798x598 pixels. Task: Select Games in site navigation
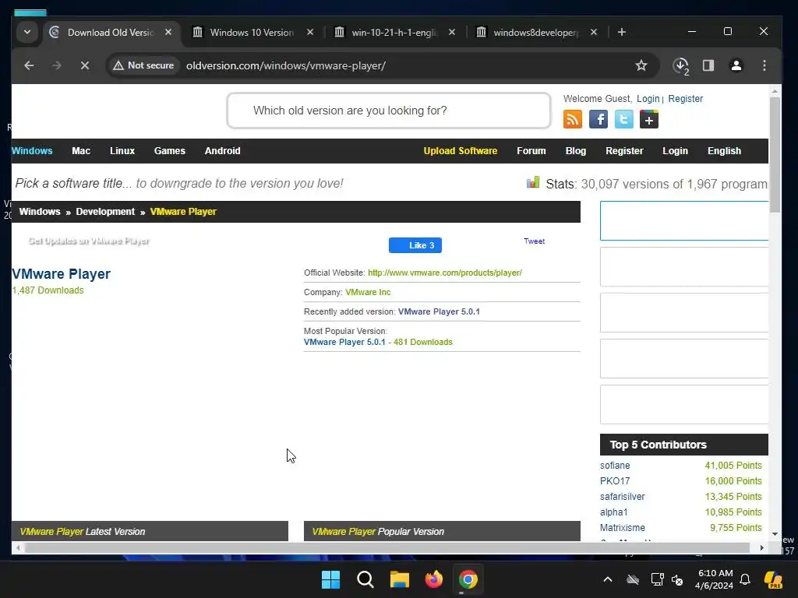tap(169, 151)
